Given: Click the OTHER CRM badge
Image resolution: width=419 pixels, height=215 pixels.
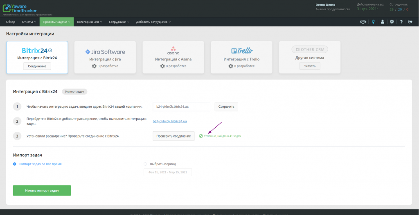Looking at the screenshot, I should 310,49.
